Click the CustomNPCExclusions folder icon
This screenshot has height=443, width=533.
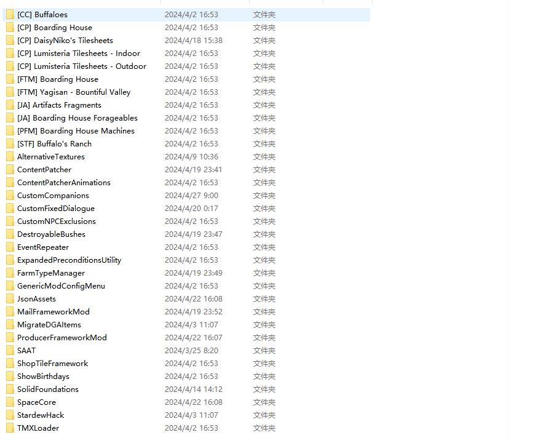[x=10, y=221]
